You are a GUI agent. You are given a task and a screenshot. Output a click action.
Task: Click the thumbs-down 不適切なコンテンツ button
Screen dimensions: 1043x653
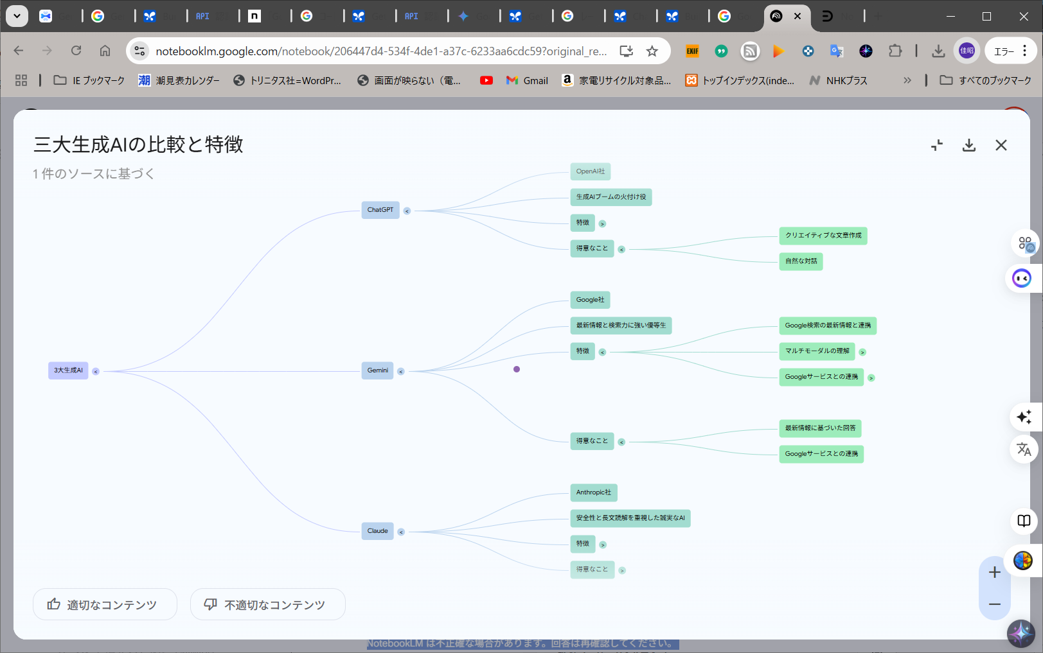tap(267, 604)
